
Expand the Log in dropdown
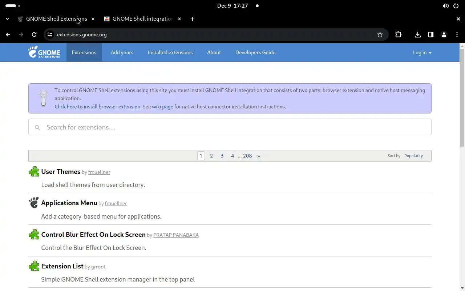[x=422, y=52]
